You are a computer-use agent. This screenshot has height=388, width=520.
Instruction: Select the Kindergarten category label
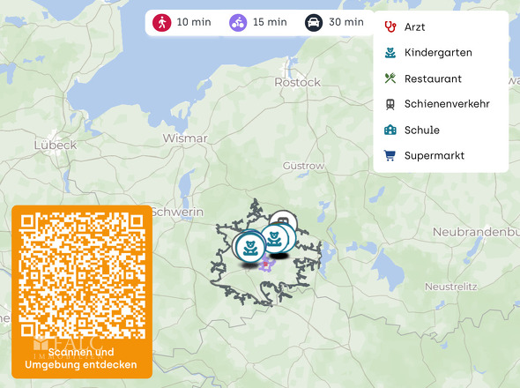tap(438, 52)
